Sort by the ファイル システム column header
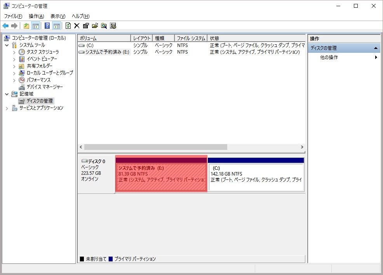 (191, 38)
